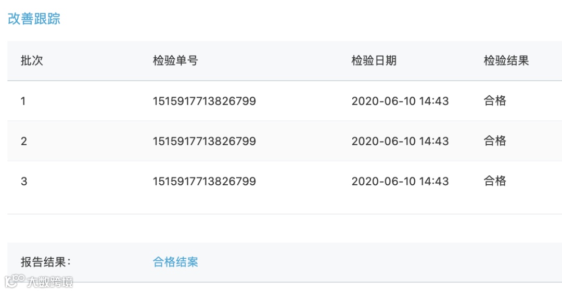The height and width of the screenshot is (292, 562).
Task: Click the 大数跨境 watermark logo icon
Action: (15, 281)
